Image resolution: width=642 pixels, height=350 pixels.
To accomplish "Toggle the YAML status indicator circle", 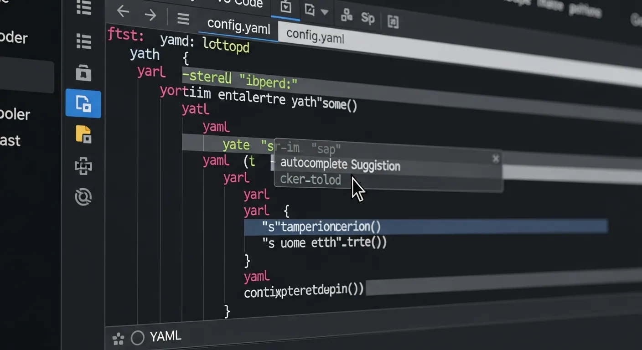I will (137, 338).
